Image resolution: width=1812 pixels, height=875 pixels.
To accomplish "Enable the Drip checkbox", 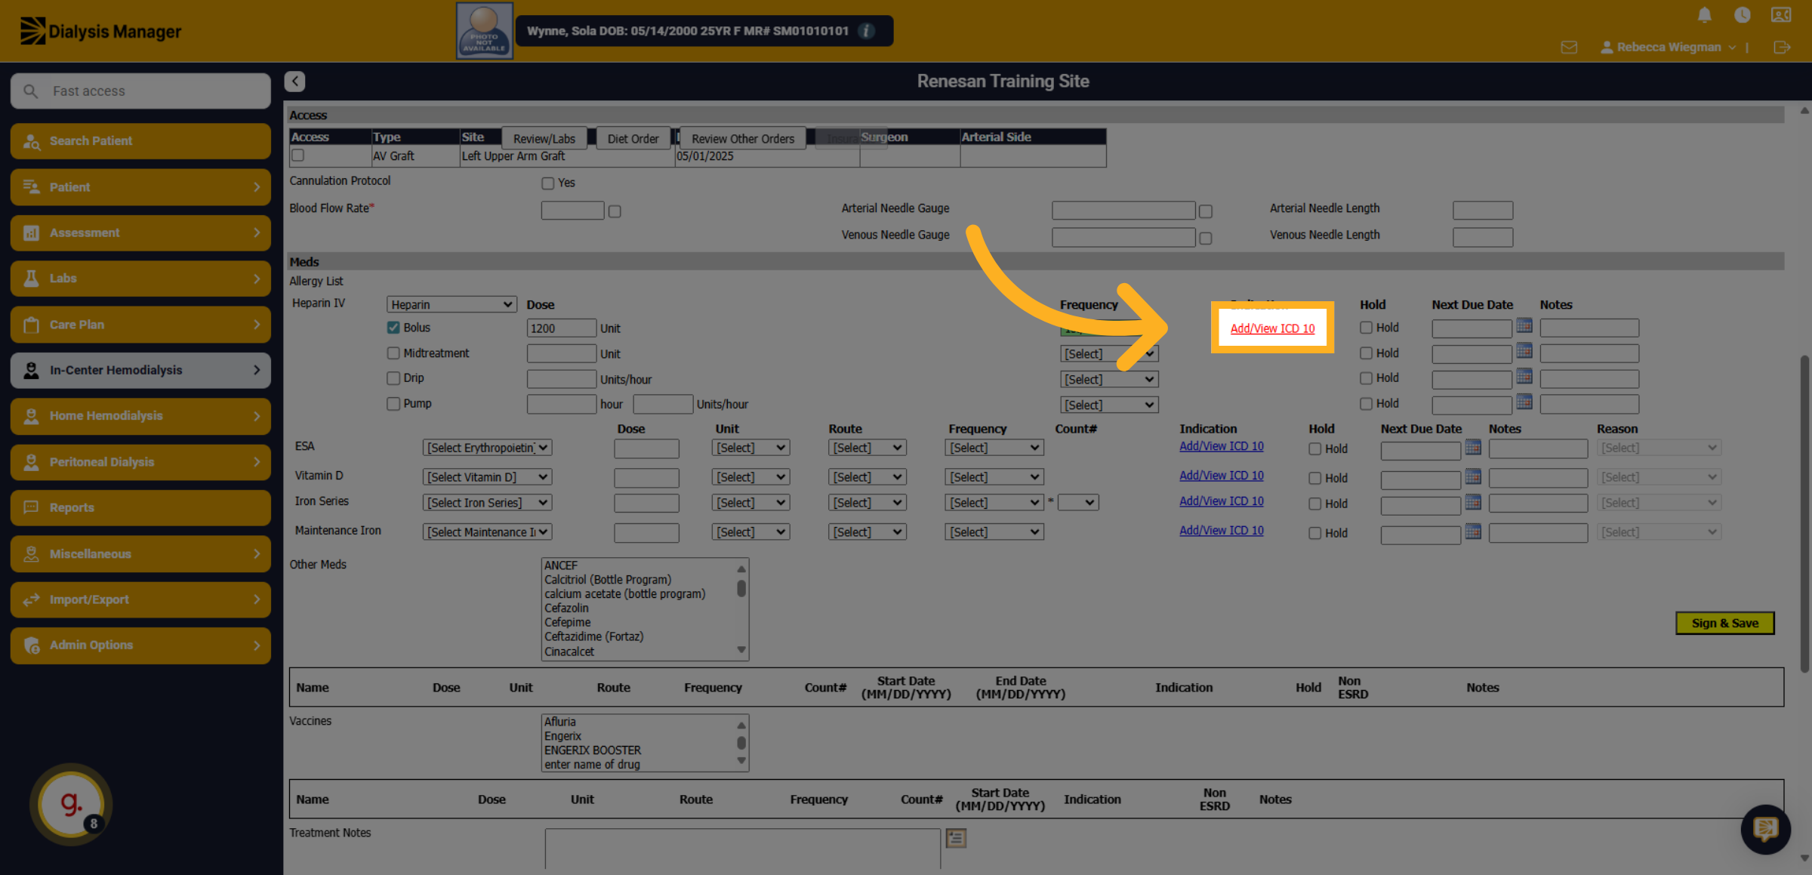I will (x=393, y=378).
